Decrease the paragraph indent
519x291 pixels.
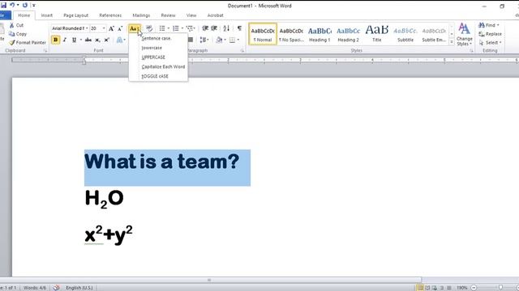point(205,28)
